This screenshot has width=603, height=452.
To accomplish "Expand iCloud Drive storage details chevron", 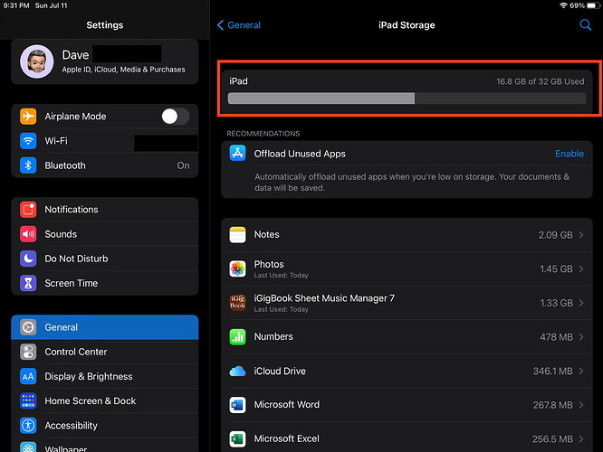I will 581,371.
